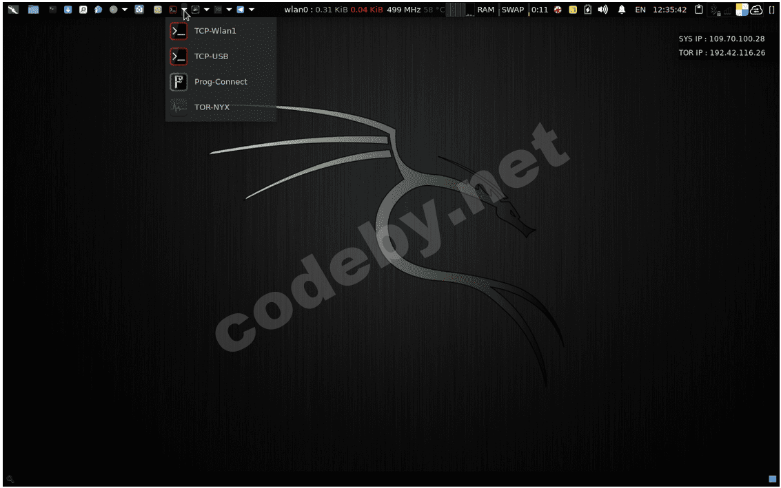Launch the dark terminal icon beside show-desktop
Image resolution: width=781 pixels, height=488 pixels.
(x=52, y=10)
